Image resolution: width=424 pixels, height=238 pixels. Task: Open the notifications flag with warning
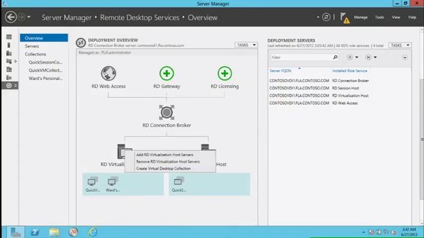pyautogui.click(x=344, y=18)
